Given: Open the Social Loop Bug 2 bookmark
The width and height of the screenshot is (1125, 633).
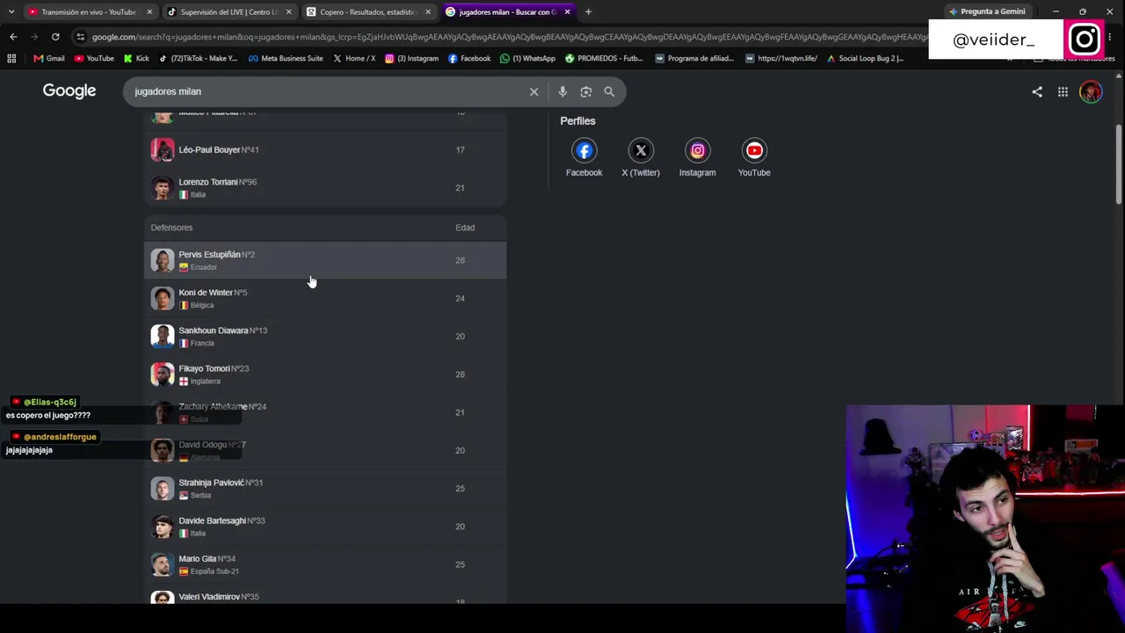Looking at the screenshot, I should click(x=865, y=58).
